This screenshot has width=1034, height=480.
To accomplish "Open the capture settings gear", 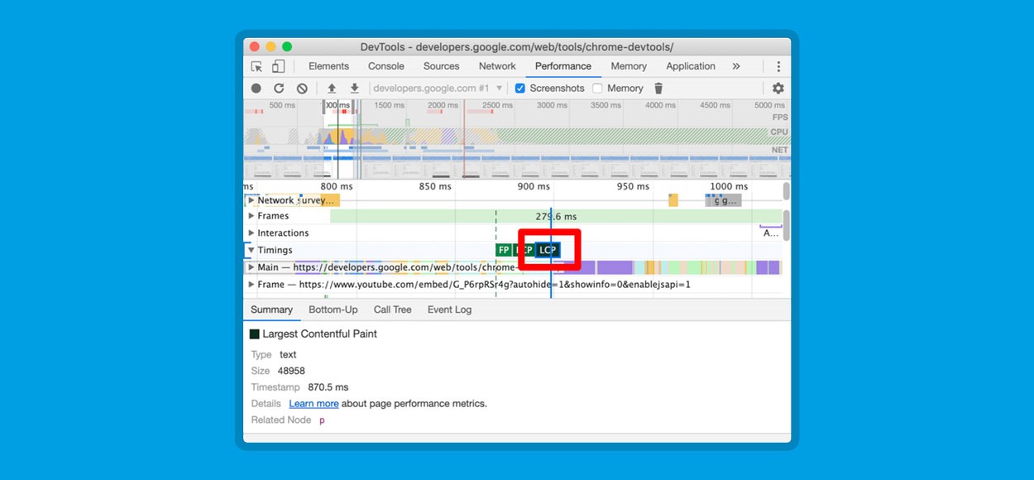I will [x=778, y=89].
